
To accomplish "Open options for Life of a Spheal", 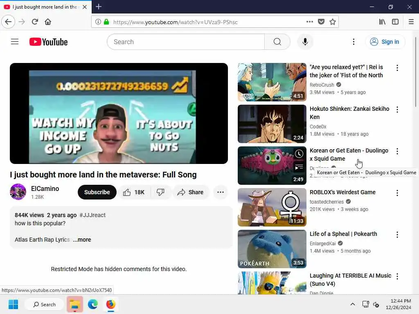I will click(x=397, y=234).
